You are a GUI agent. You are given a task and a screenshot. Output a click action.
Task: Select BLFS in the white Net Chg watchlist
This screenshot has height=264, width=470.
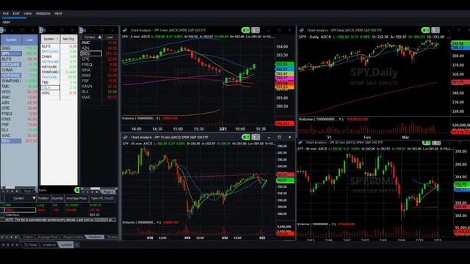[59, 46]
